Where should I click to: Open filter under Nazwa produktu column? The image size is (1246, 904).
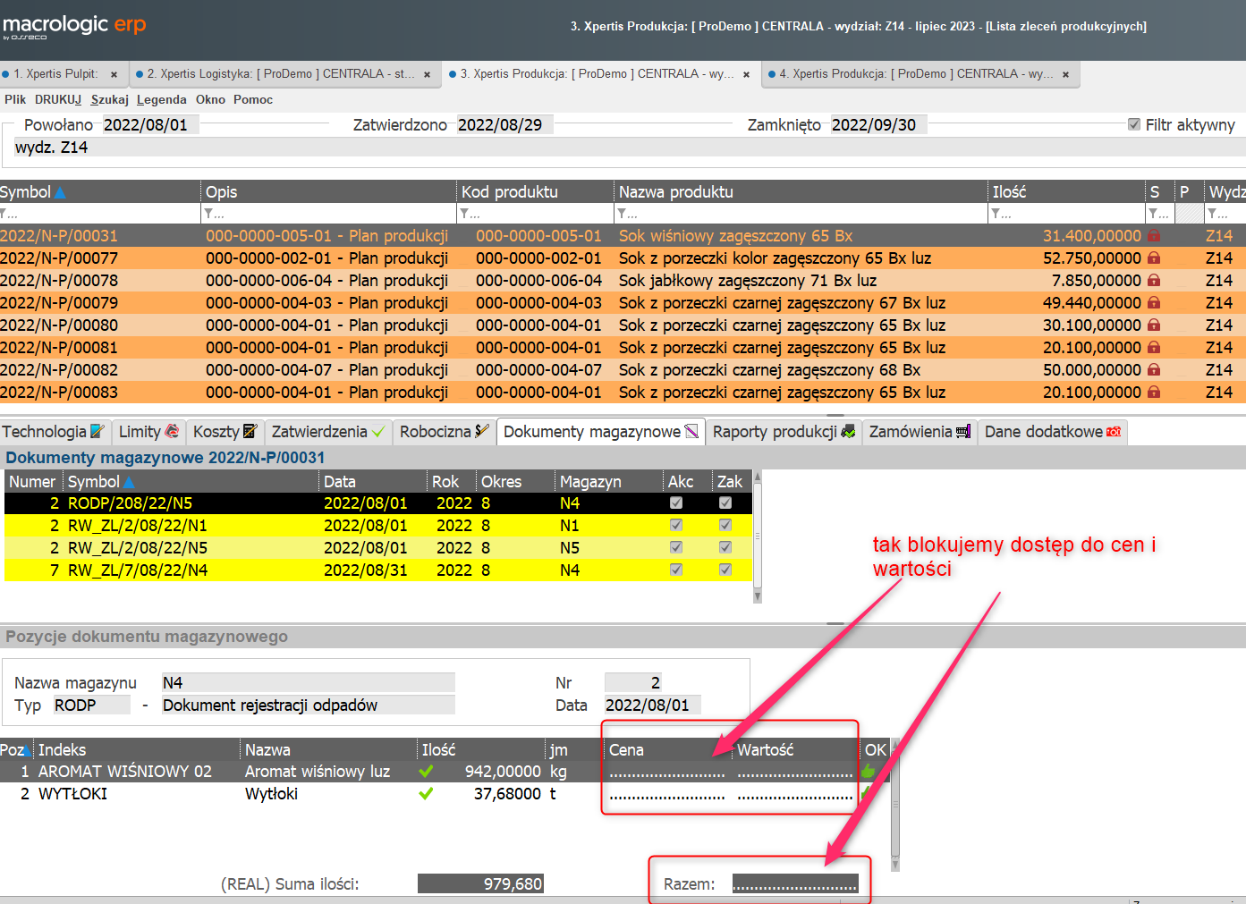point(624,214)
